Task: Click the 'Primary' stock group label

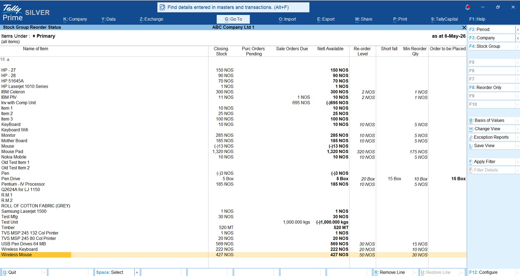Action: click(x=46, y=36)
